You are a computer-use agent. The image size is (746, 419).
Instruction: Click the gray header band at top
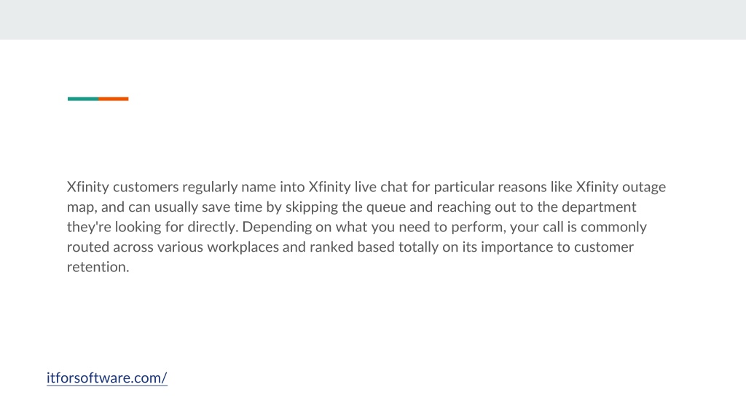[x=373, y=20]
